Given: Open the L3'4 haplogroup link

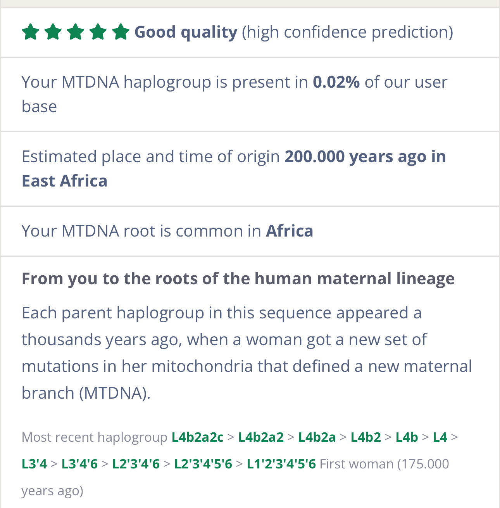Looking at the screenshot, I should pyautogui.click(x=34, y=464).
